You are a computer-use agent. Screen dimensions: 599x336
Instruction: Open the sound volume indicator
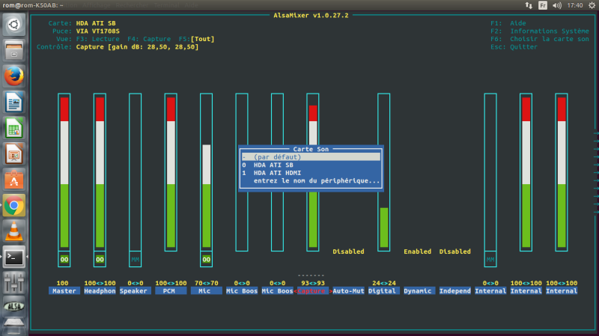click(557, 5)
